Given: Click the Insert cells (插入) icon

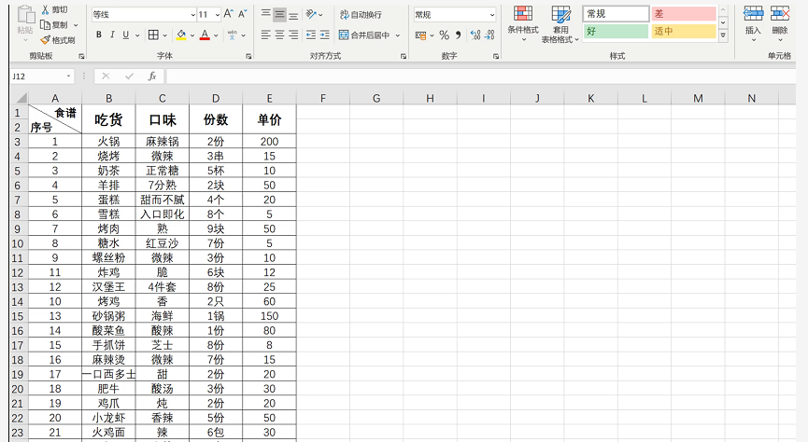Looking at the screenshot, I should [x=753, y=14].
